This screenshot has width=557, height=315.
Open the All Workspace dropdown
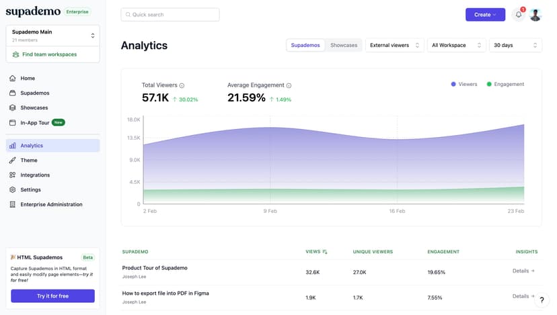pos(456,45)
